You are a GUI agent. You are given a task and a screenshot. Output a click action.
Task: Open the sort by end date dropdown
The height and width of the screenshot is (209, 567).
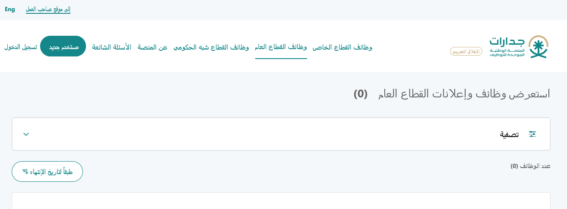(x=47, y=172)
